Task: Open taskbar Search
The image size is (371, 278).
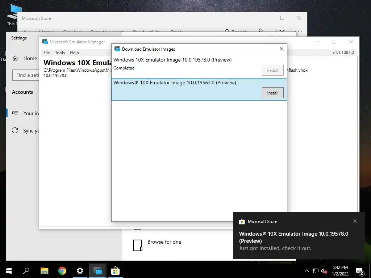Action: 26,271
